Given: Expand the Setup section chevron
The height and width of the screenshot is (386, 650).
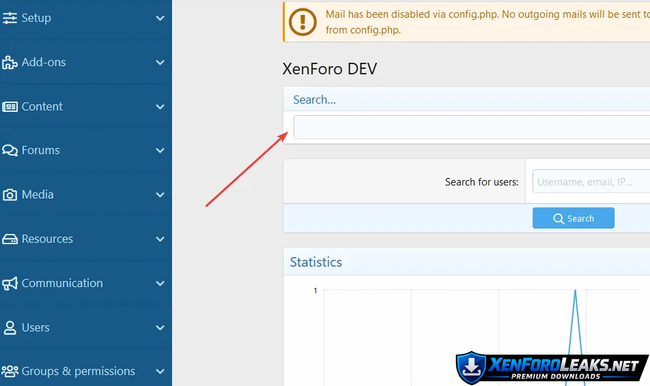Looking at the screenshot, I should tap(160, 18).
